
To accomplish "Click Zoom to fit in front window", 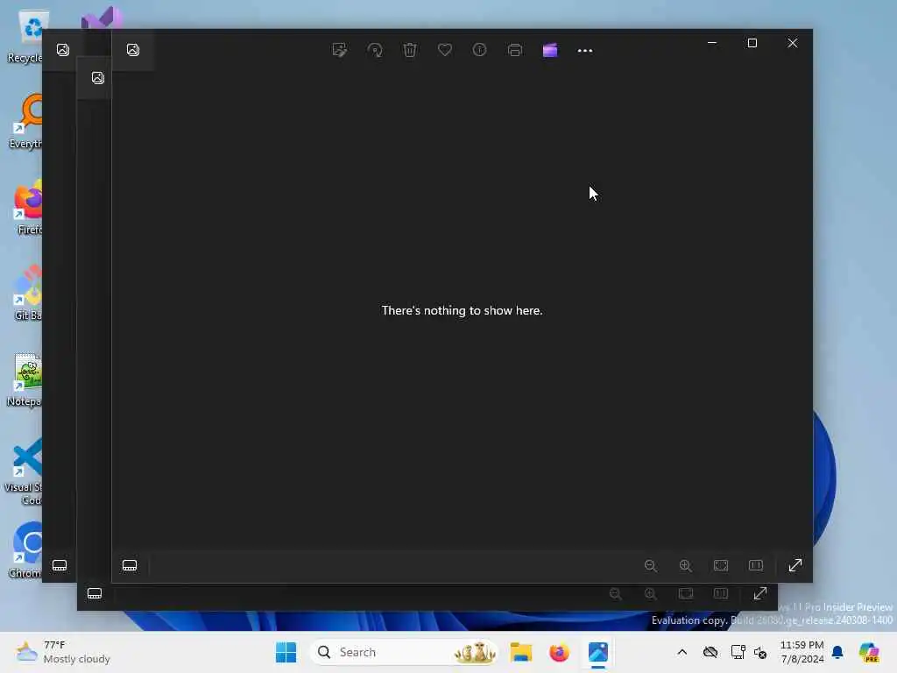I will 721,565.
